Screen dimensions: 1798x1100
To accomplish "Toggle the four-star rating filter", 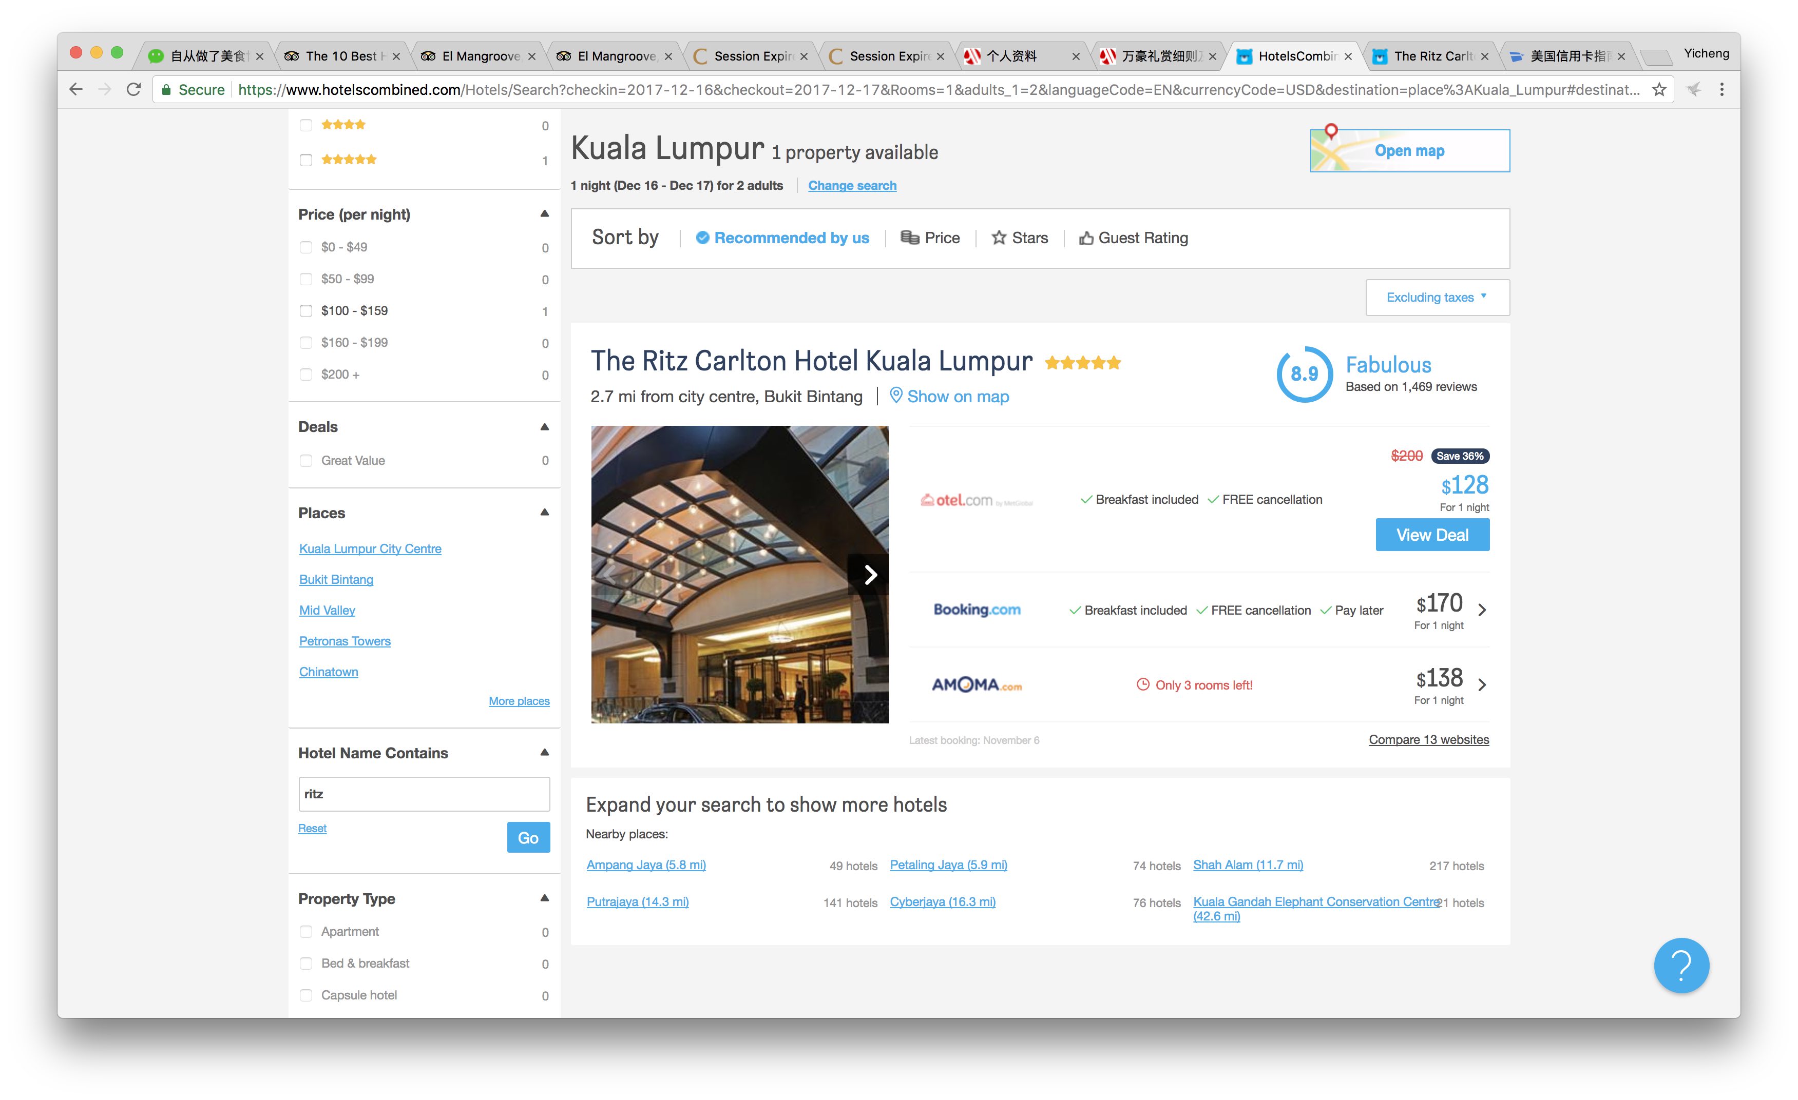I will tap(306, 125).
